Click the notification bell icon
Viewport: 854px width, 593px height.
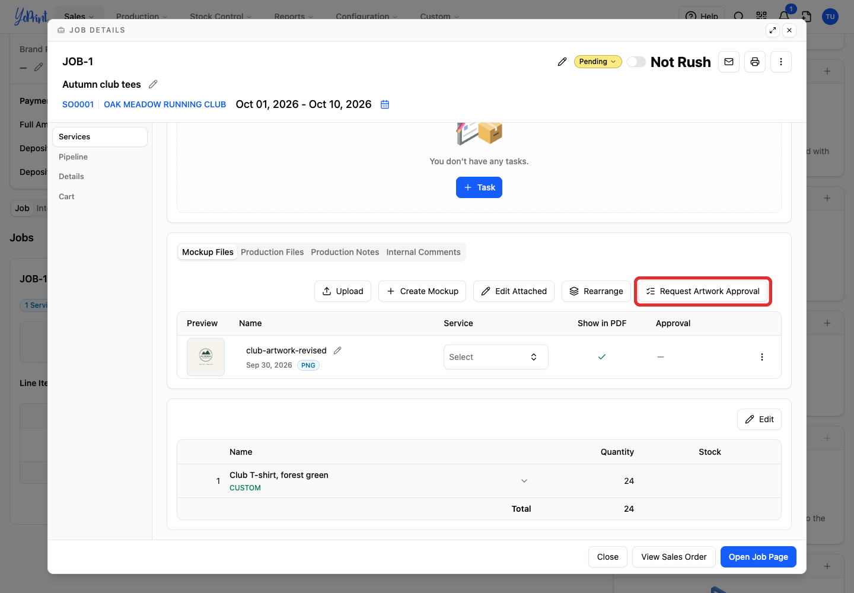[784, 17]
